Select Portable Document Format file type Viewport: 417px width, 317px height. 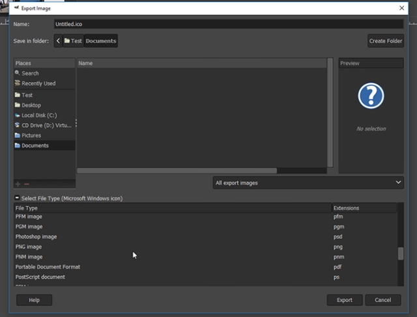click(x=48, y=267)
